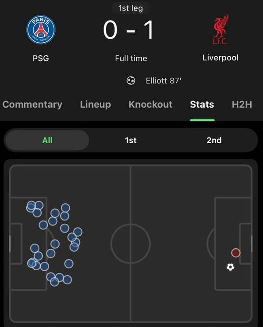Go to the Knockout tab

[150, 105]
